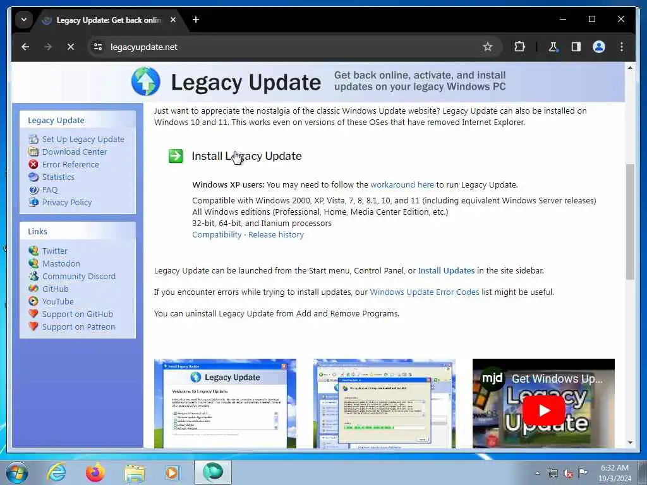
Task: Launch Firefox from taskbar
Action: 95,472
